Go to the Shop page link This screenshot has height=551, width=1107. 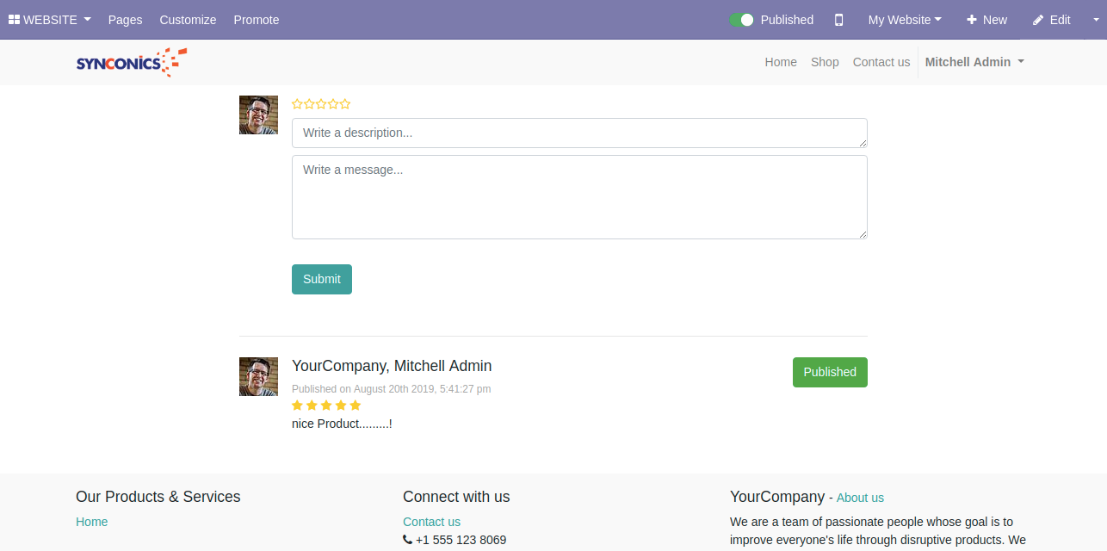825,62
